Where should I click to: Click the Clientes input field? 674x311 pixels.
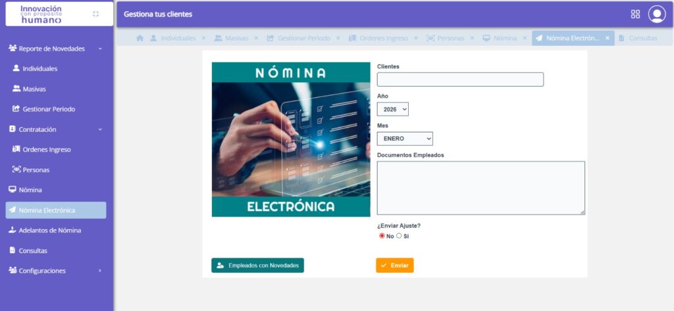click(x=460, y=79)
